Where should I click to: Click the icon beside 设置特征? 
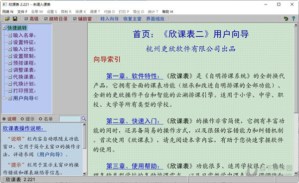coord(10,42)
